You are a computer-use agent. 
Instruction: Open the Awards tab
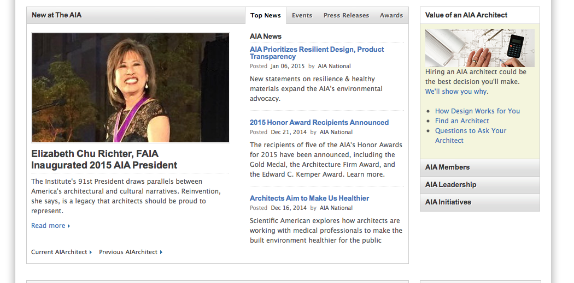[391, 15]
